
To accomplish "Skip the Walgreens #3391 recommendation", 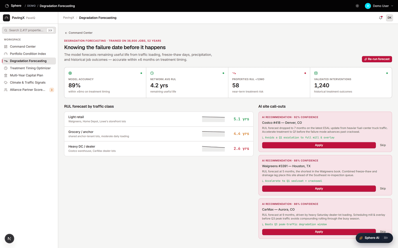I will [383, 188].
